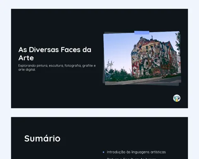Click the empty dark area of the Sumário slide

click(55, 152)
